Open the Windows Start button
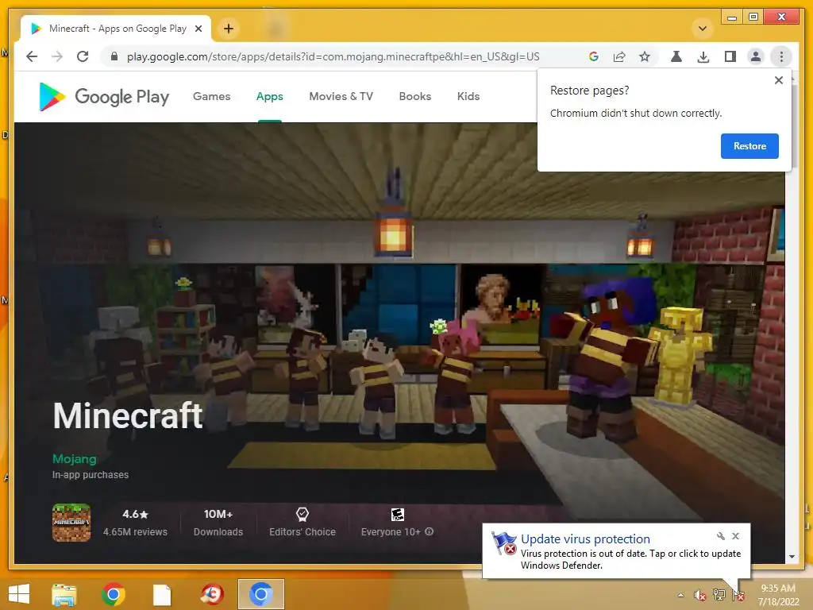Image resolution: width=813 pixels, height=610 pixels. point(19,594)
